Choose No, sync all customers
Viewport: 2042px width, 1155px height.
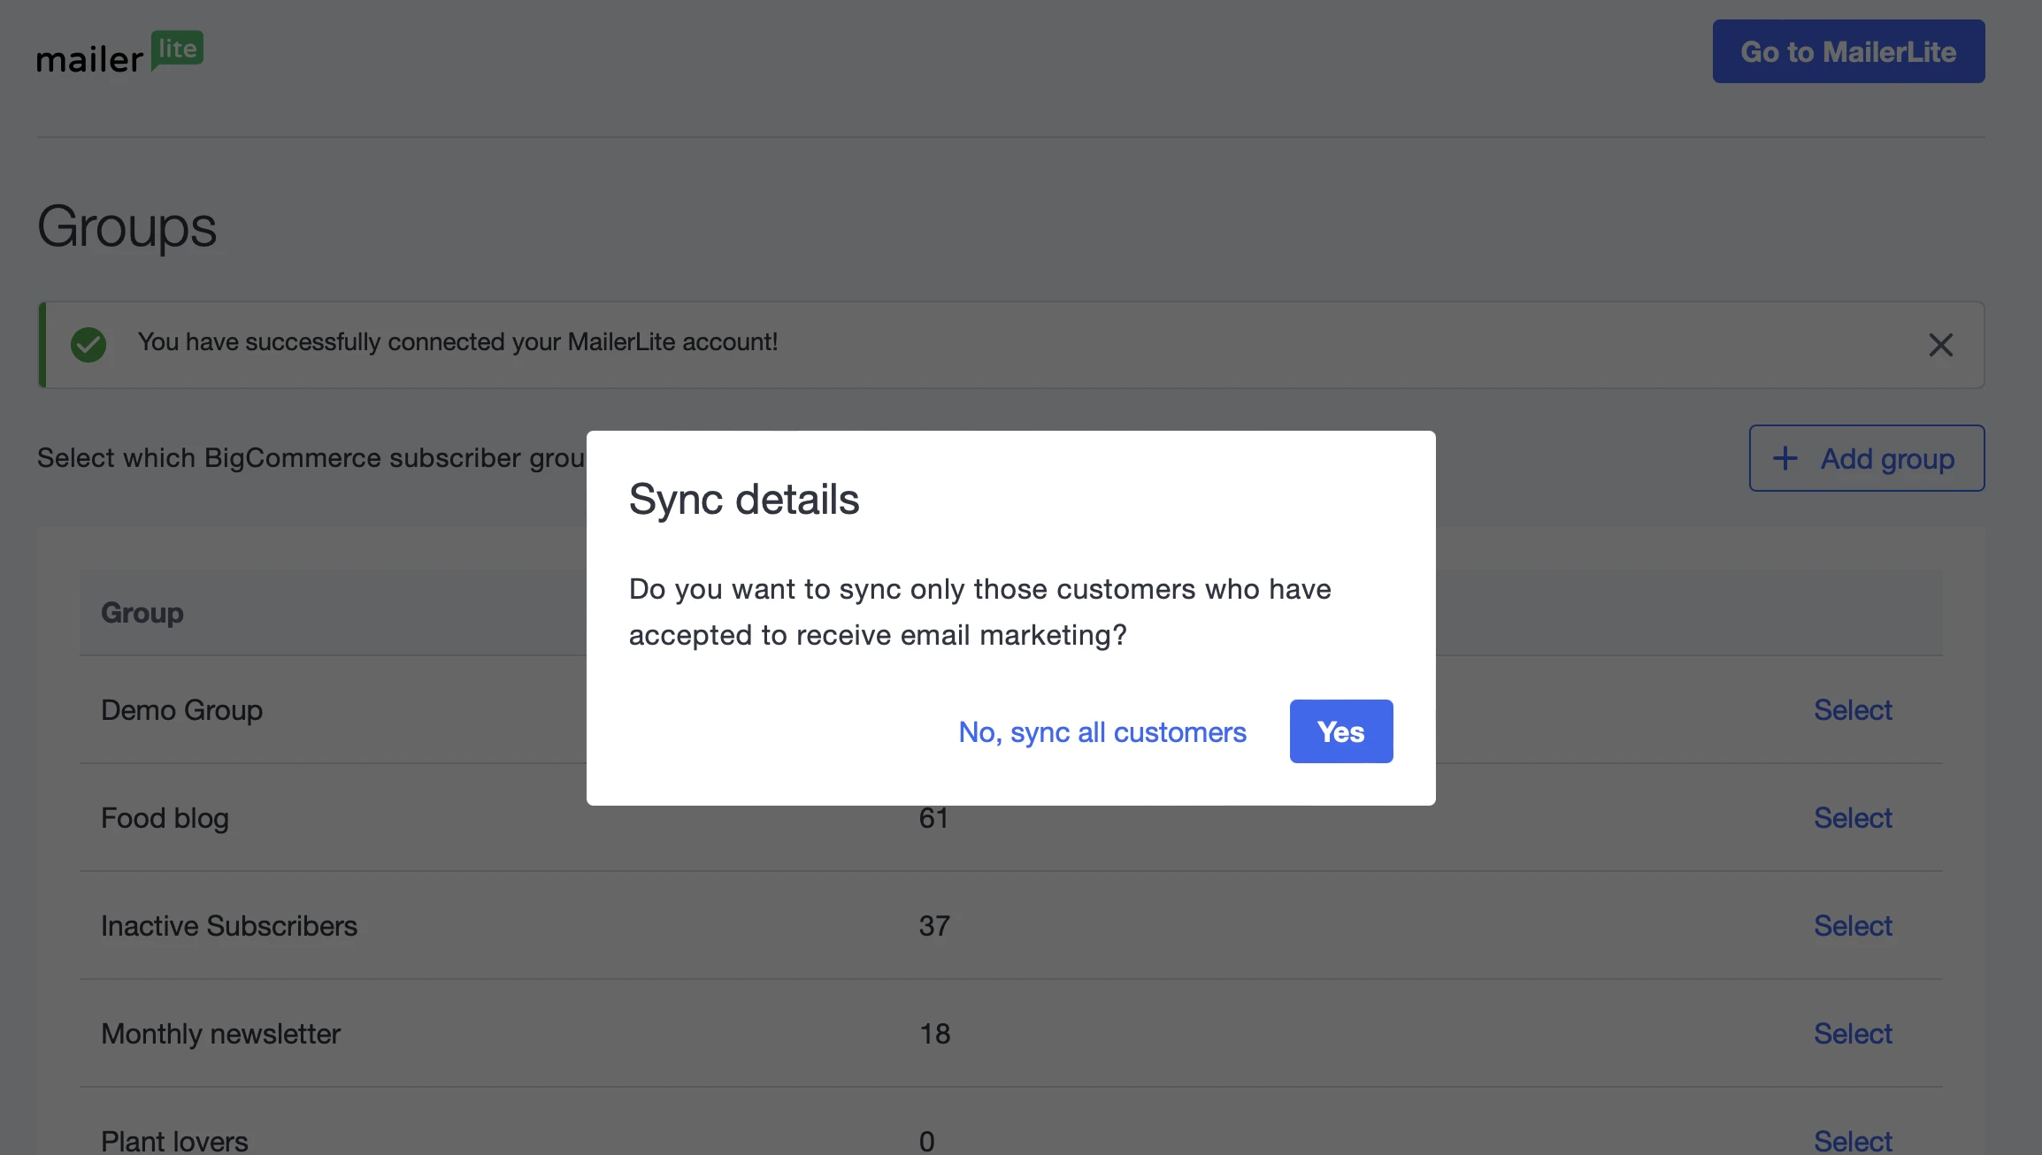click(x=1102, y=732)
